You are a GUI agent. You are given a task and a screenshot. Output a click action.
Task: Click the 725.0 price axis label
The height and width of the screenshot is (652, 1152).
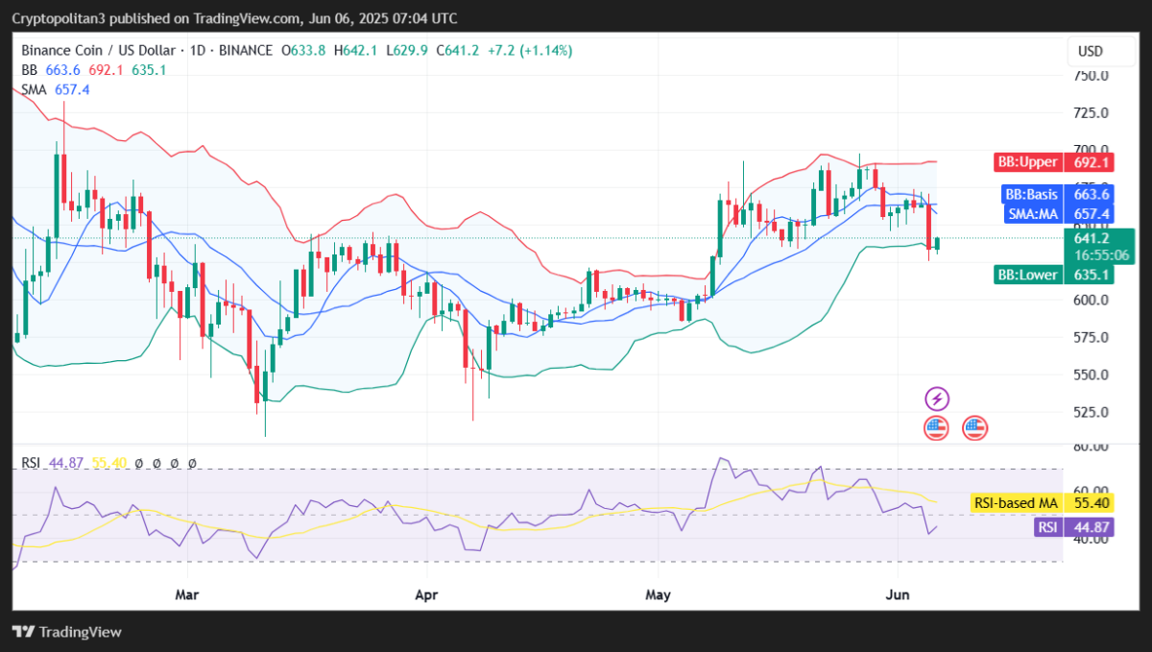tap(1091, 113)
